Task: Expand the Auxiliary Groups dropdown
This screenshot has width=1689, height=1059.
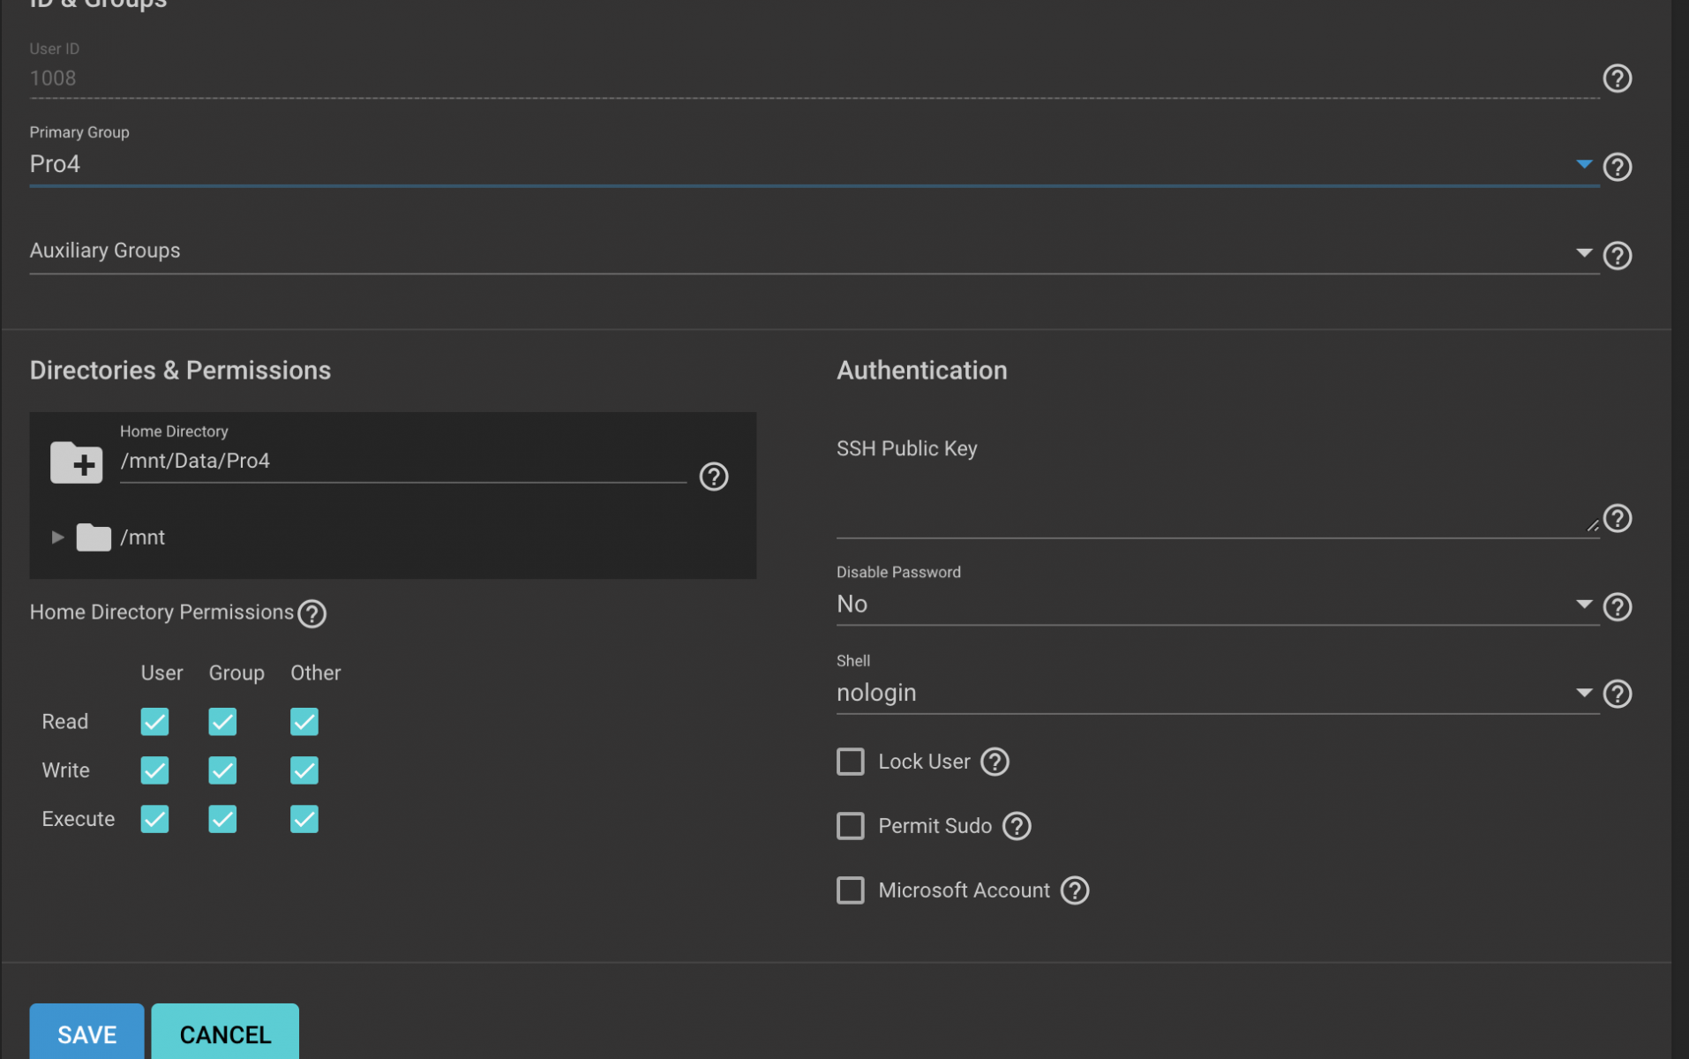Action: point(814,252)
